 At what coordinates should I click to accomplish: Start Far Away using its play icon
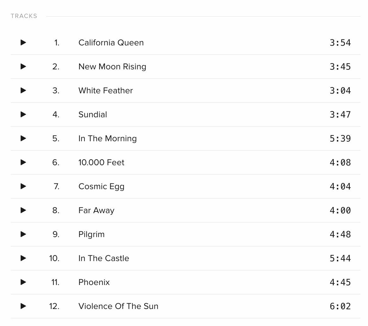[23, 210]
